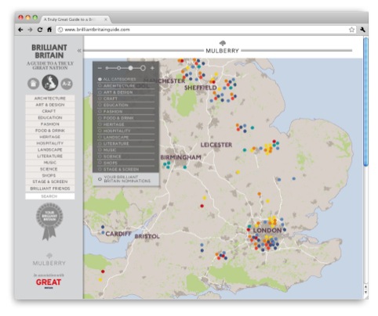
Task: Click the BIRMINGHAM label on the map
Action: click(x=180, y=157)
